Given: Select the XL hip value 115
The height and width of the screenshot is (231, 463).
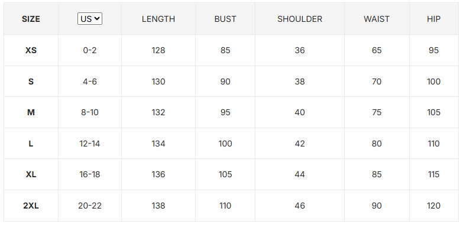Looking at the screenshot, I should click(434, 175).
